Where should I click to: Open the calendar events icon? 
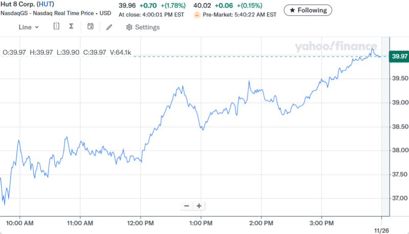(x=90, y=27)
